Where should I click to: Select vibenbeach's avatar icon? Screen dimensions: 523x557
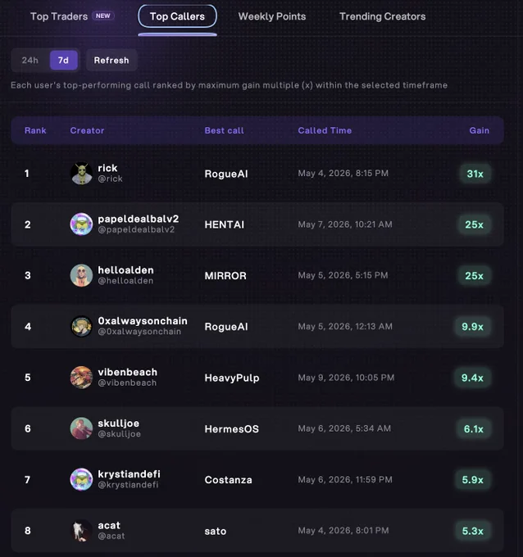[81, 378]
